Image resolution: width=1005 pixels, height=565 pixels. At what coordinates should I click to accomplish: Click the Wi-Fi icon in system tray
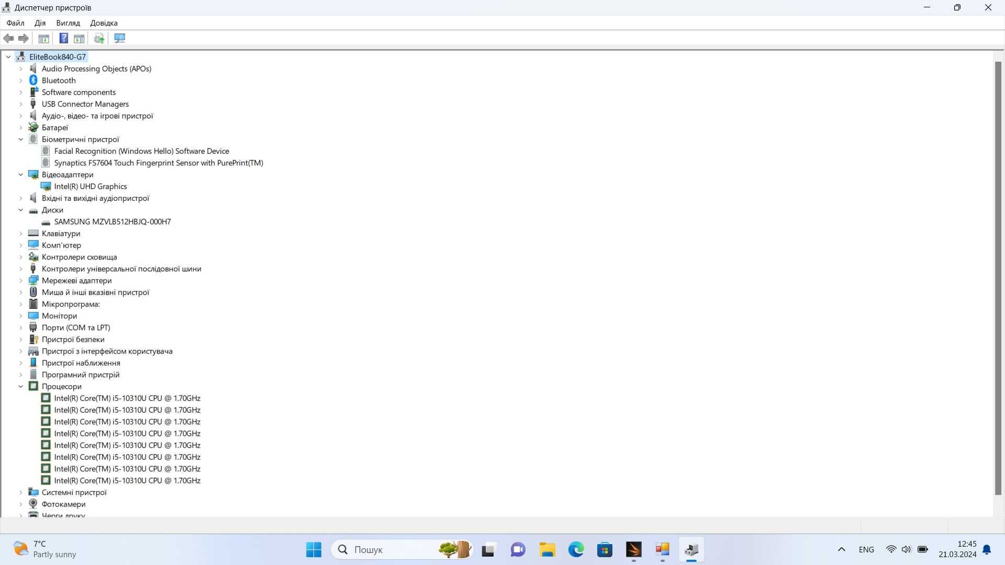coord(891,549)
